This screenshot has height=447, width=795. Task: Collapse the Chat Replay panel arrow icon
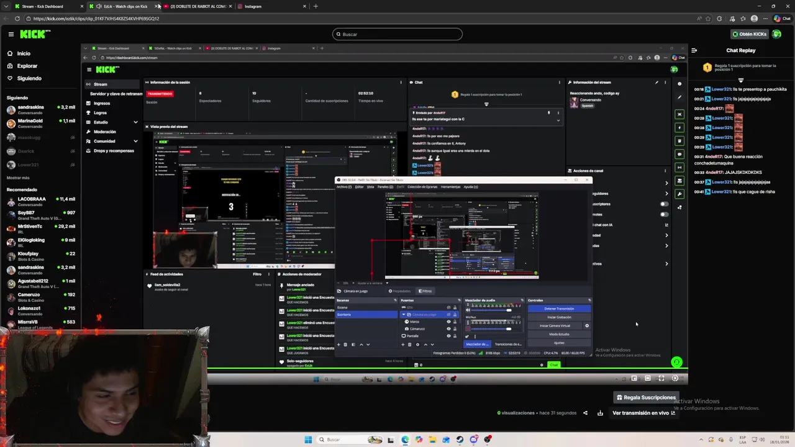point(694,50)
